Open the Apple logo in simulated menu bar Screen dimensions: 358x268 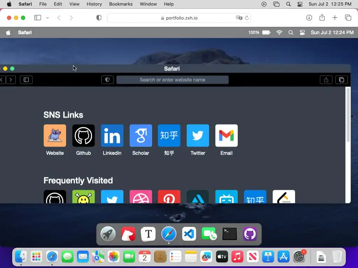[8, 32]
